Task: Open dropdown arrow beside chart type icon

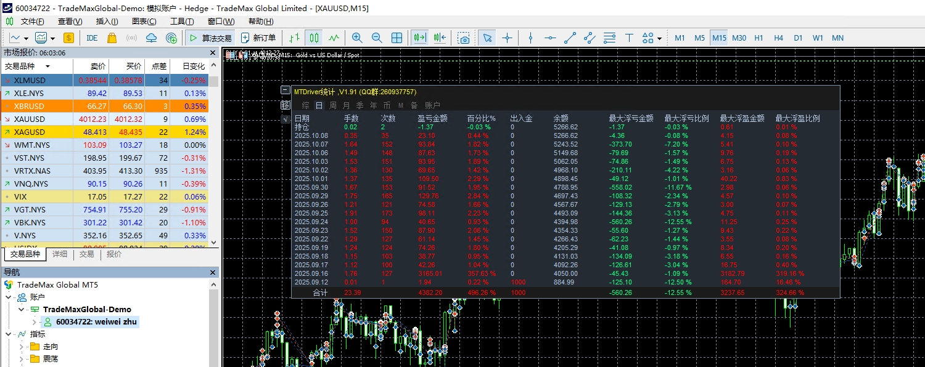Action: pos(27,38)
